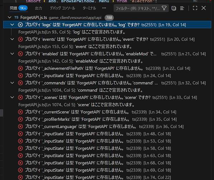Open the デバッグ コンソール tab
The width and height of the screenshot is (214, 180).
[62, 8]
